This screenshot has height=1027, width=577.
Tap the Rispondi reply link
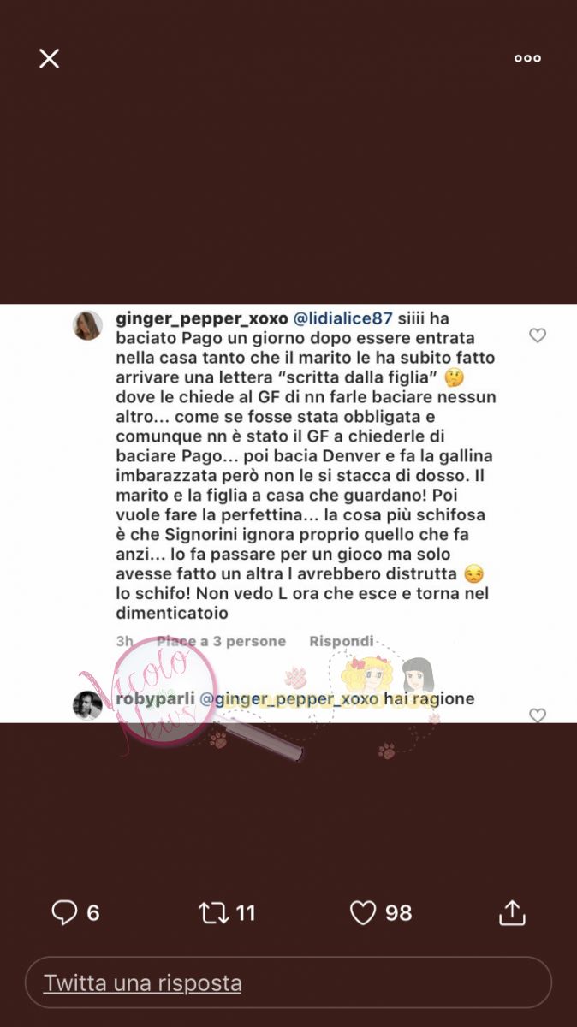(x=341, y=641)
